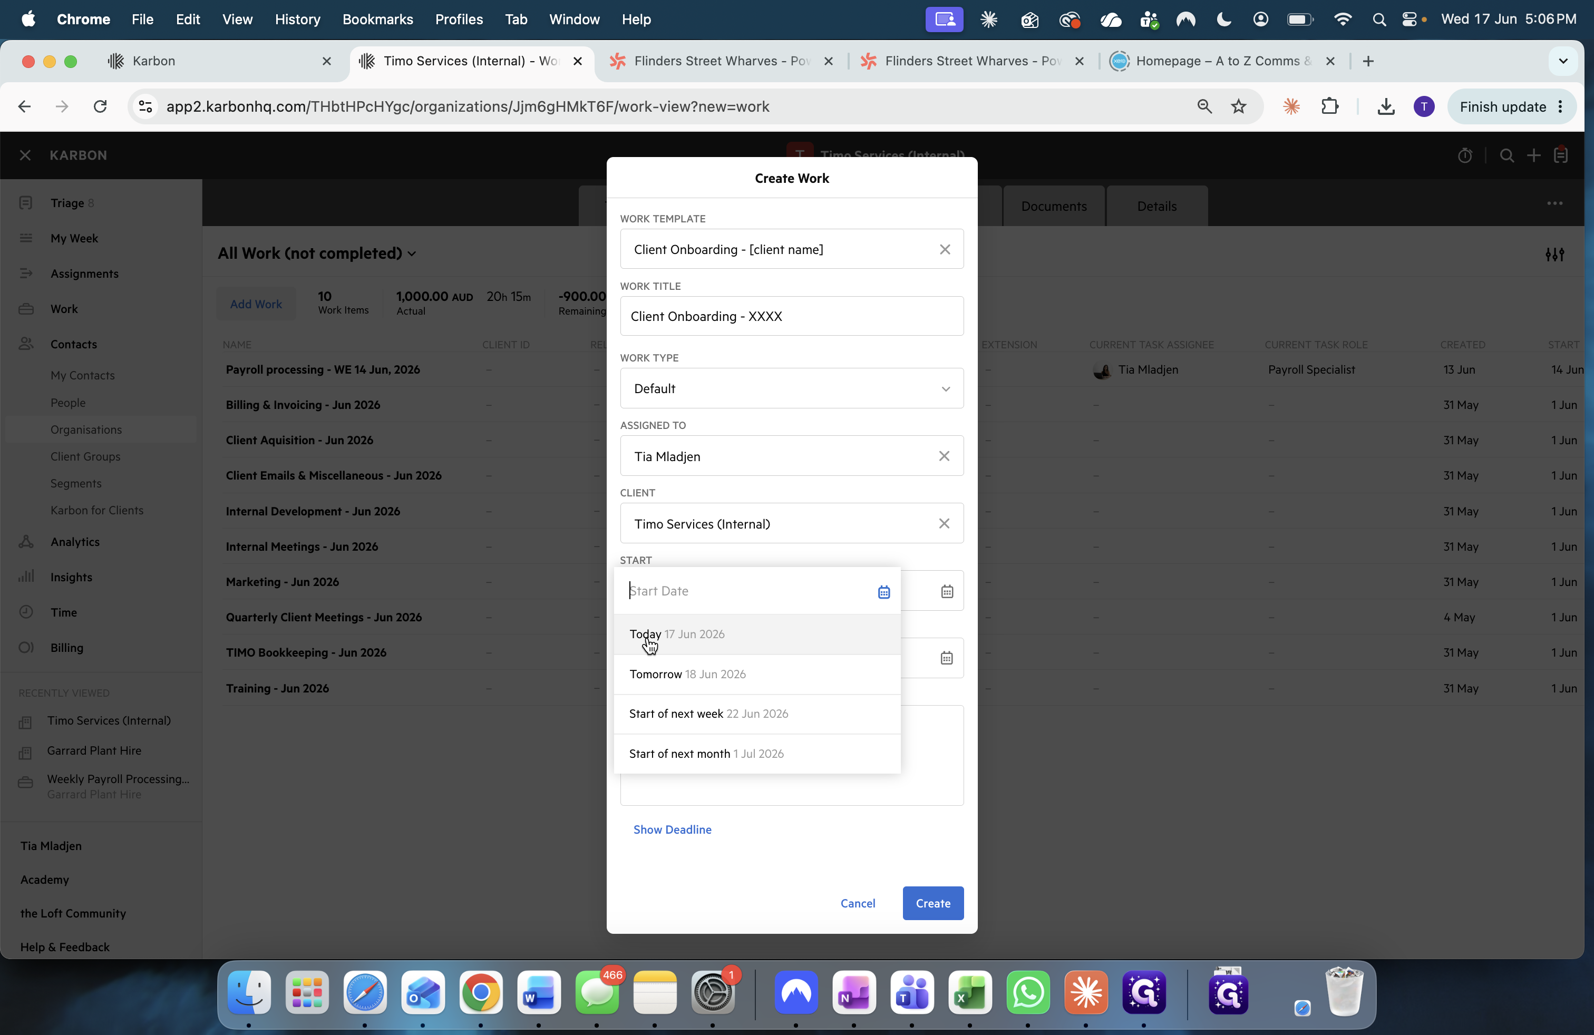The height and width of the screenshot is (1035, 1594).
Task: Clear the Client field
Action: [x=945, y=523]
